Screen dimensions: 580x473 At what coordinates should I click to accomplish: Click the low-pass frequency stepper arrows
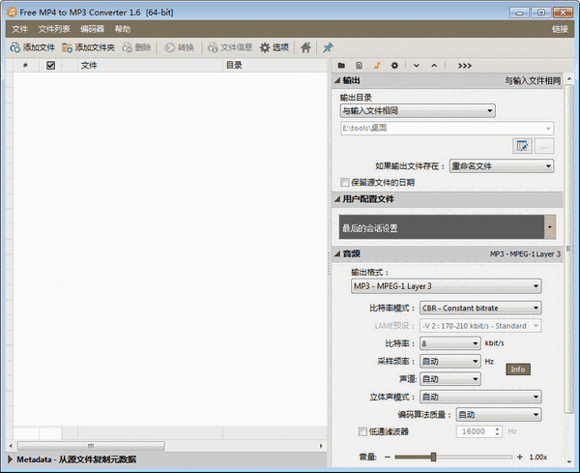[x=497, y=431]
